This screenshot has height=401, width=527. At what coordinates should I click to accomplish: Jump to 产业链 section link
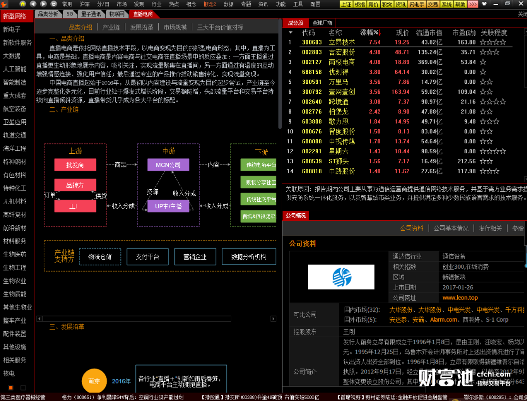pyautogui.click(x=111, y=27)
